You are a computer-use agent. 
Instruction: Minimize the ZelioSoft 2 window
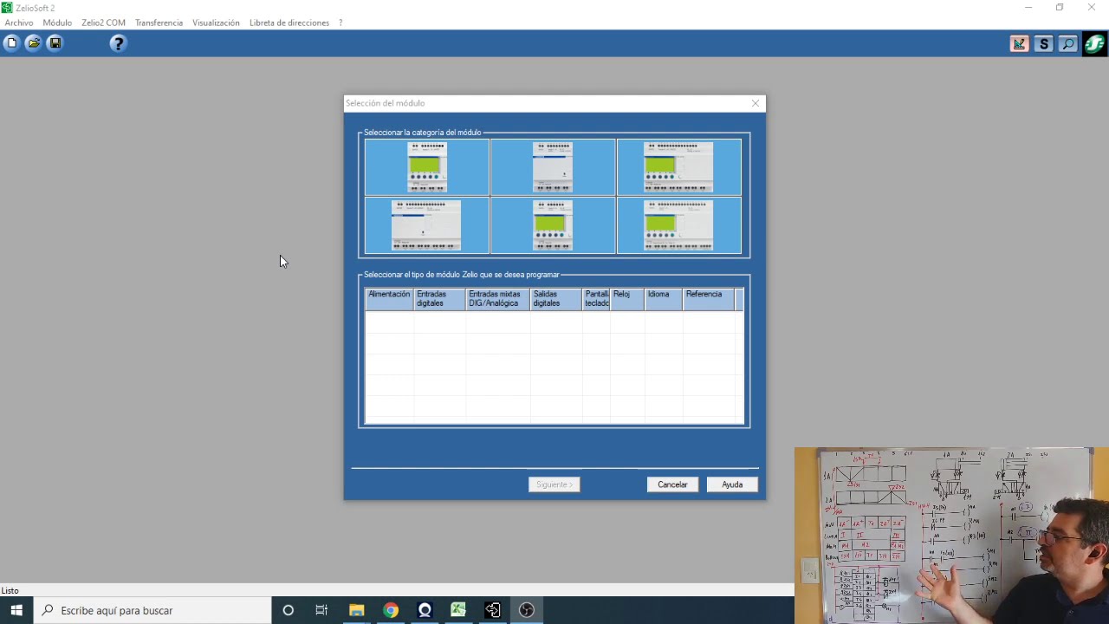coord(1028,8)
